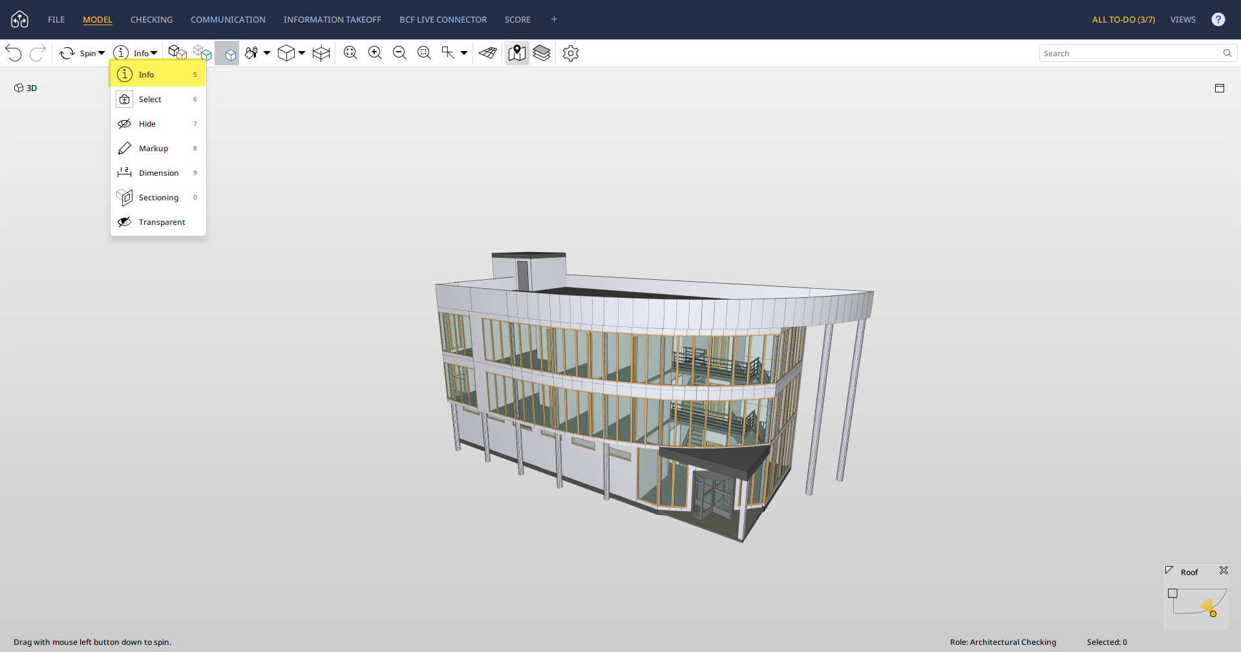Open help with question mark icon
The height and width of the screenshot is (652, 1241).
[1218, 19]
